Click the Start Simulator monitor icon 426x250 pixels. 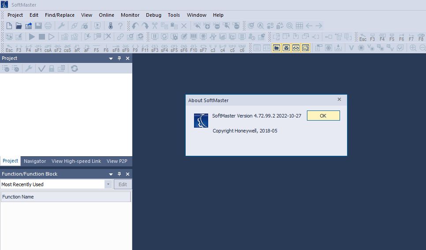(98, 26)
